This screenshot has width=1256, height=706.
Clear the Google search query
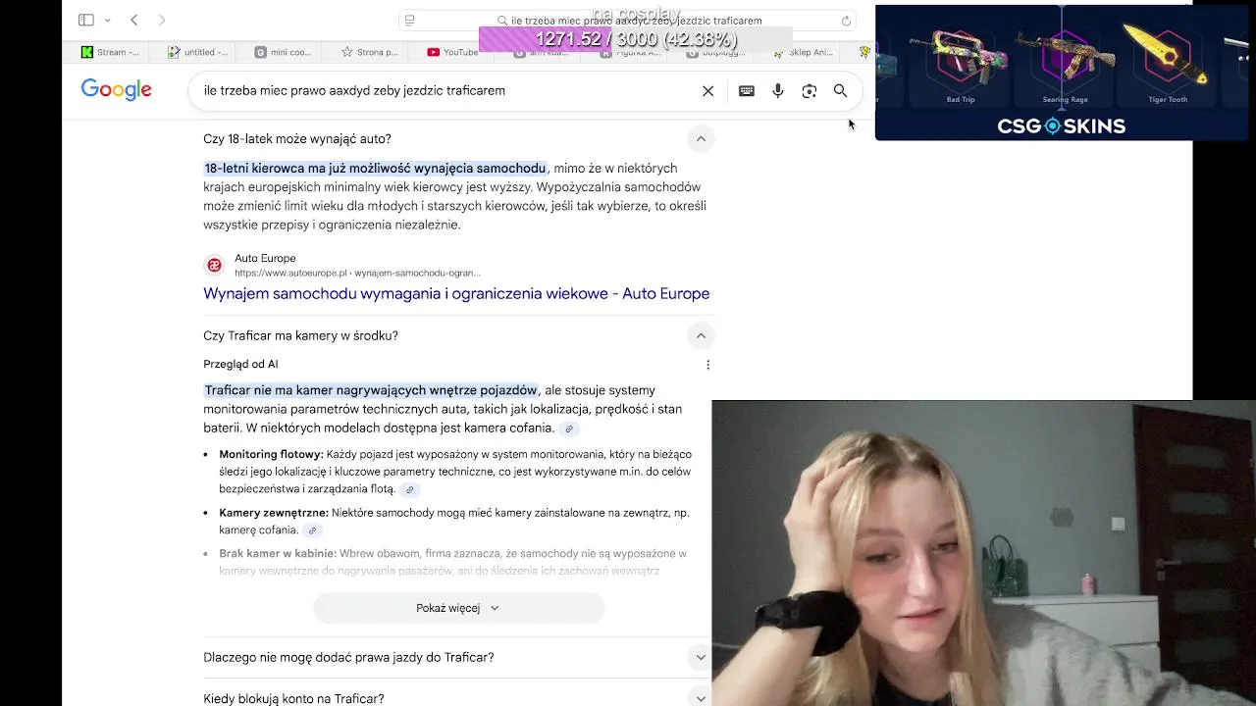pos(707,91)
